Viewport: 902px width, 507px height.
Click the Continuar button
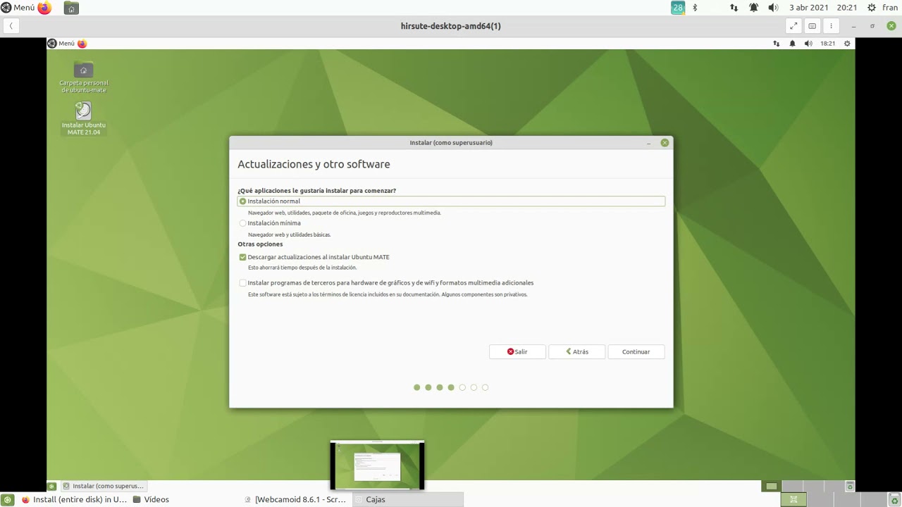pos(636,351)
